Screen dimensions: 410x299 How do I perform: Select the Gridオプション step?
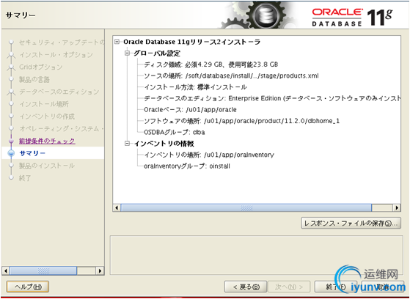click(41, 67)
